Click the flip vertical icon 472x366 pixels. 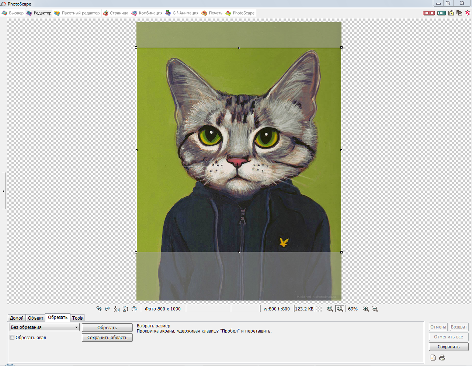[x=125, y=309]
